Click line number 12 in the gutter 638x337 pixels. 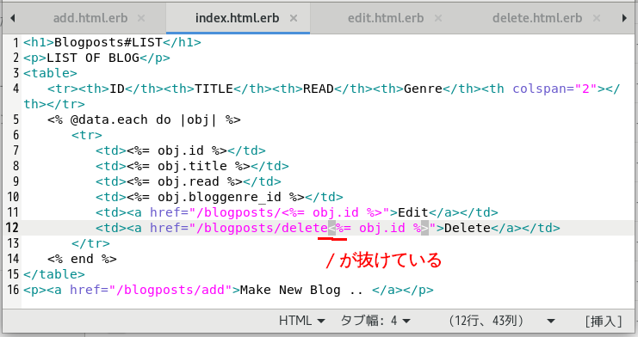pyautogui.click(x=13, y=228)
